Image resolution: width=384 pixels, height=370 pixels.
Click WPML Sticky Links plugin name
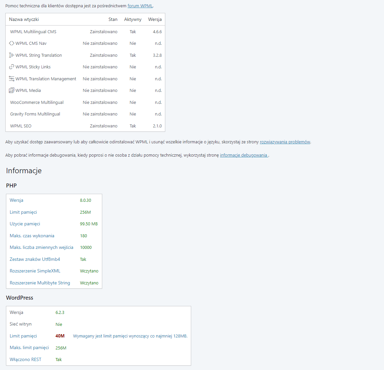33,67
